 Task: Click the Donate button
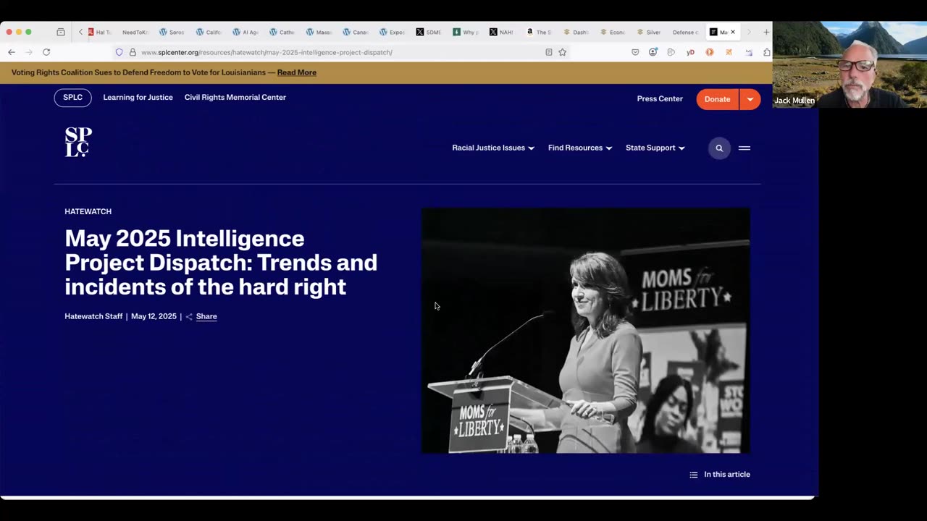(717, 99)
